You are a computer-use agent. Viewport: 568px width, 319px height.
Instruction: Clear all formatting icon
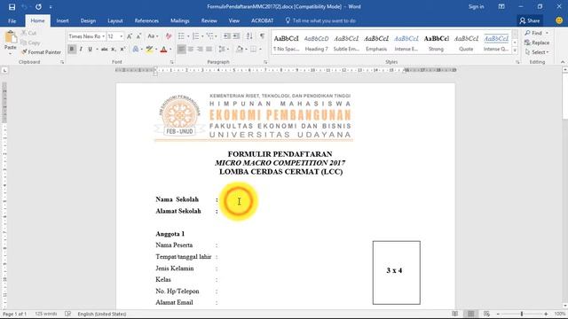click(x=169, y=36)
